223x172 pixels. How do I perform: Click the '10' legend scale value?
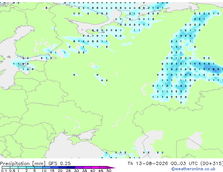point(44,171)
